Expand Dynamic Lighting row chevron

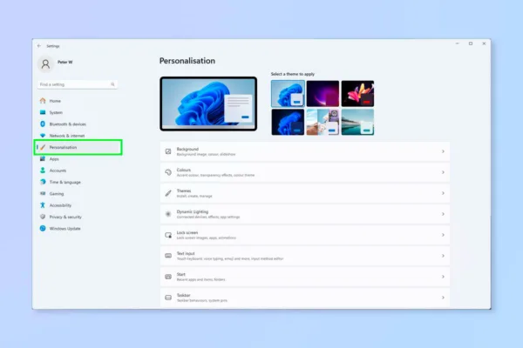coord(443,214)
